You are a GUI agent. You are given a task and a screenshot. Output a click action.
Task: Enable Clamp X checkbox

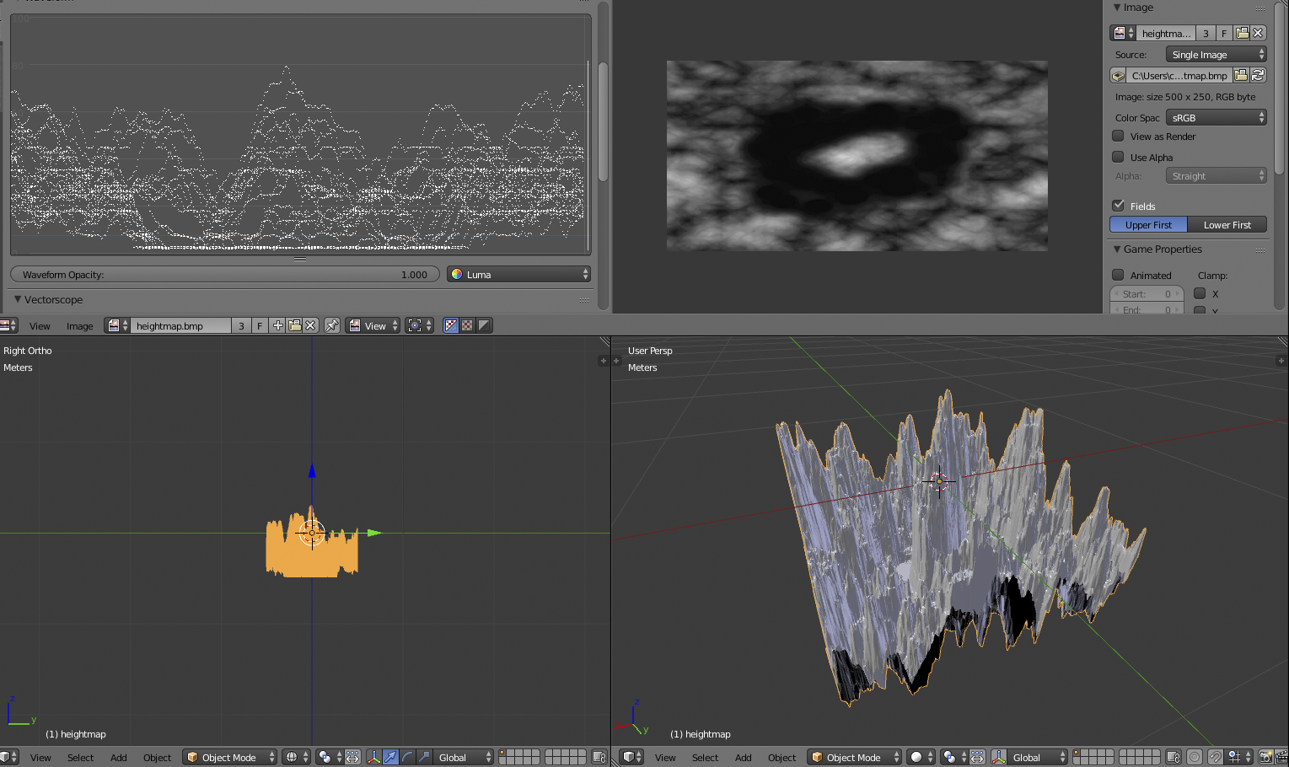click(1200, 293)
